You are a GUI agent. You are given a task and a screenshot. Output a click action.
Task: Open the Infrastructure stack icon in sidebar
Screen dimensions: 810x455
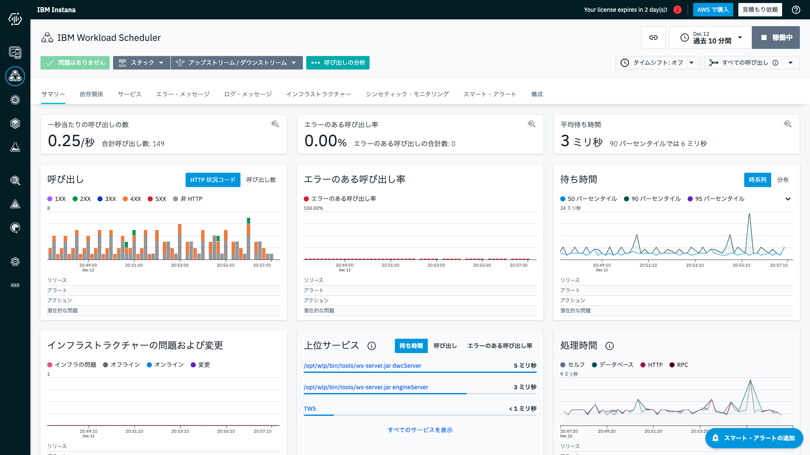click(x=15, y=123)
